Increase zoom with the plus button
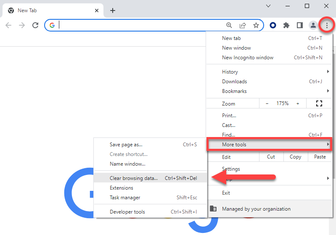The width and height of the screenshot is (336, 235). 298,103
